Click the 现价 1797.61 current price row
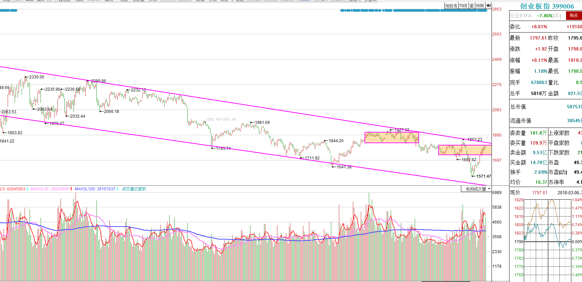This screenshot has height=282, width=582. 528,193
